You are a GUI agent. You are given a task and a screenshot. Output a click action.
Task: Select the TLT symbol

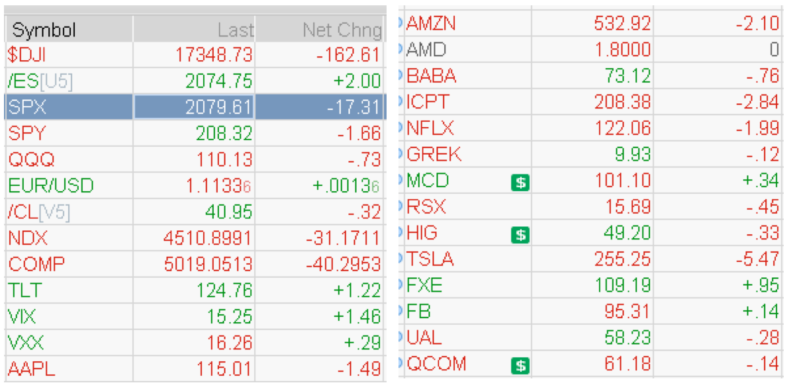tap(24, 290)
